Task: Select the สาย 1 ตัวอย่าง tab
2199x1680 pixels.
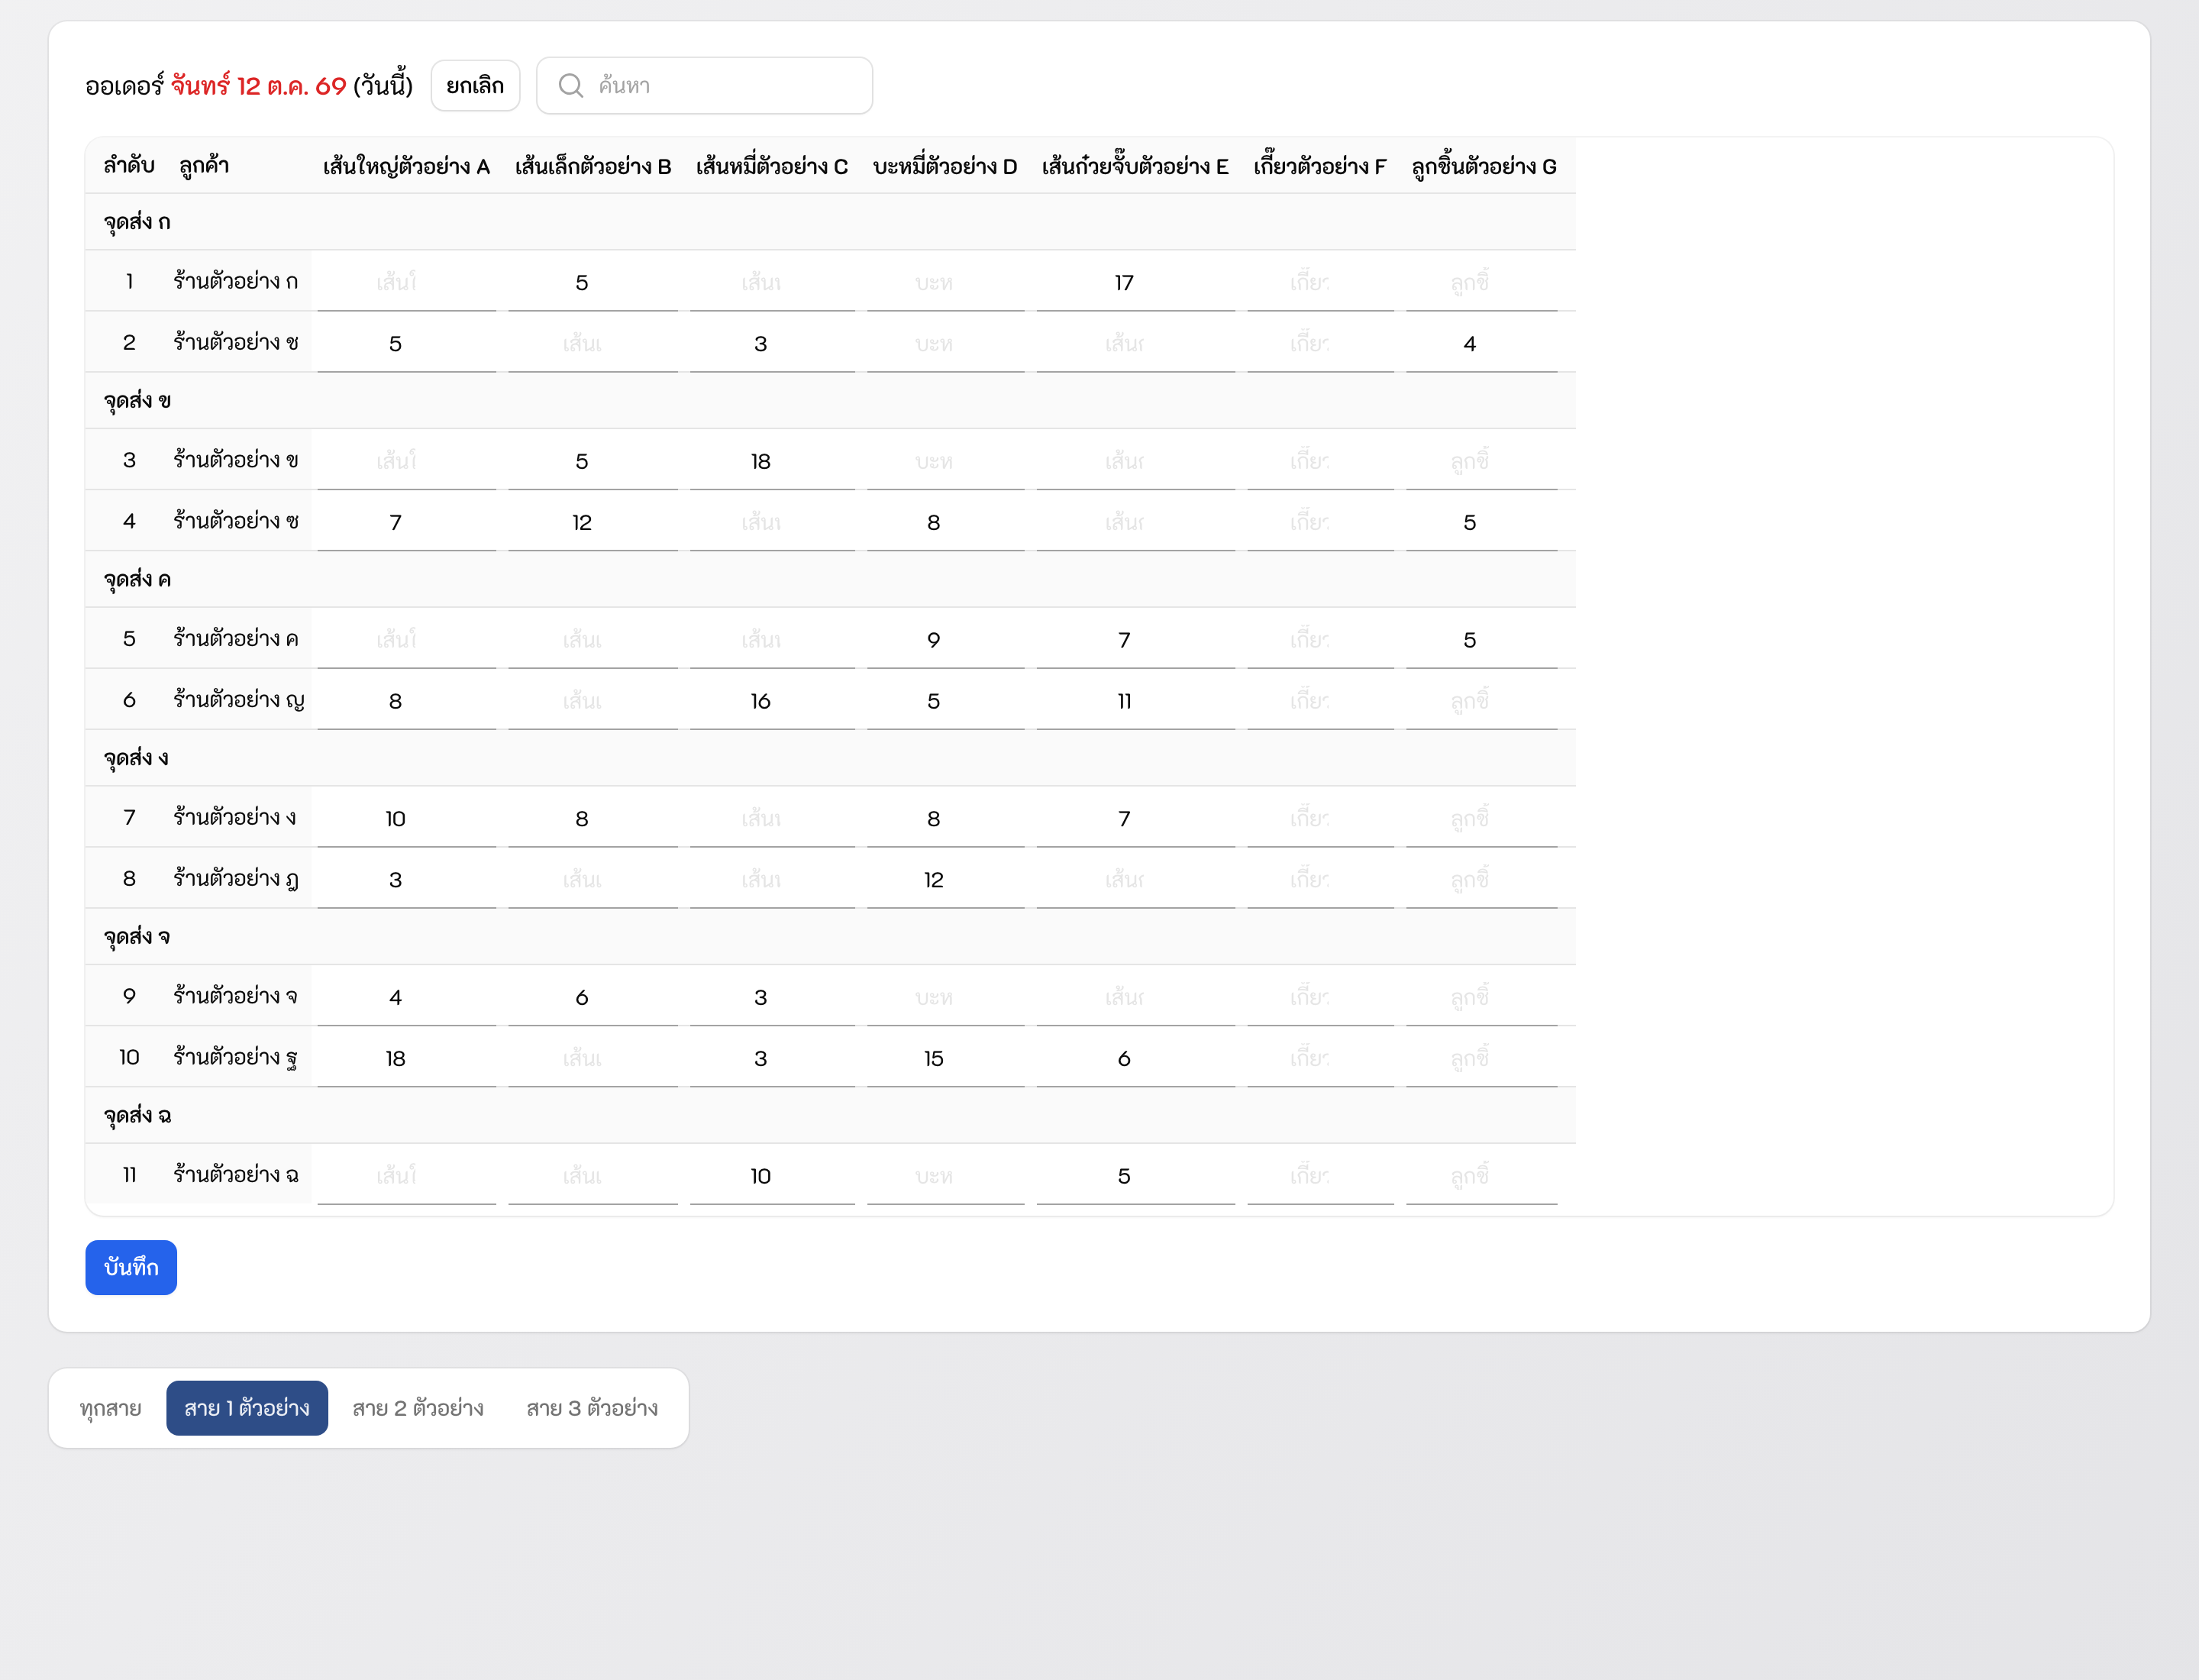Action: tap(247, 1408)
